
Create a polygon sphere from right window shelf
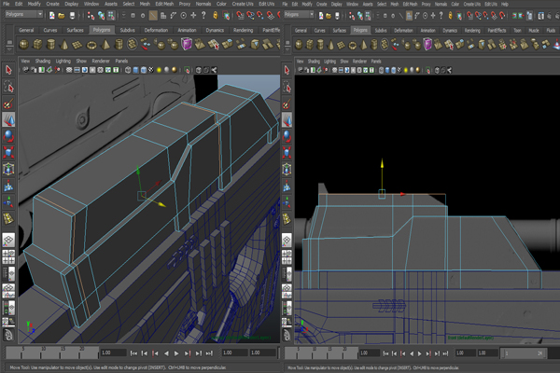[299, 45]
